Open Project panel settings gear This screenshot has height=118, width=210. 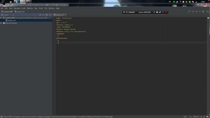(47, 15)
